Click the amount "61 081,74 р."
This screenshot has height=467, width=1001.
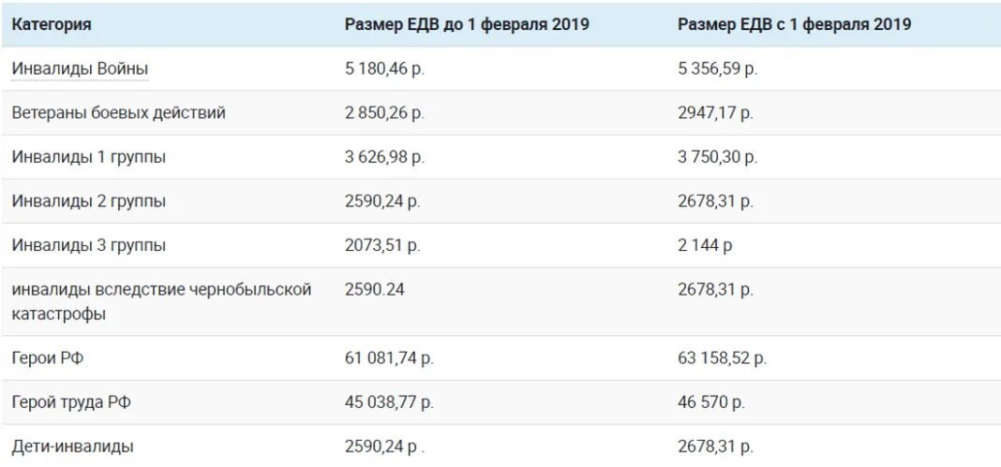pyautogui.click(x=390, y=358)
